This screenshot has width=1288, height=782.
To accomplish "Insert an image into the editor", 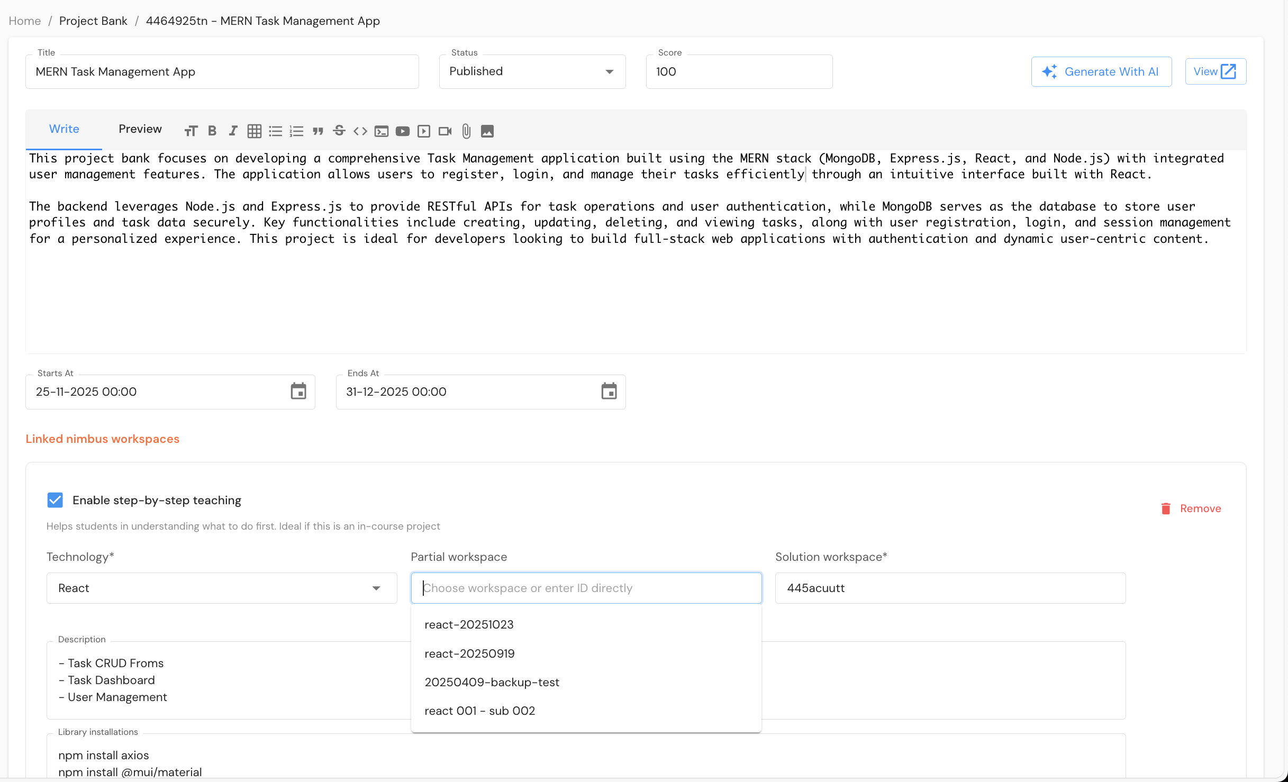I will [x=487, y=131].
